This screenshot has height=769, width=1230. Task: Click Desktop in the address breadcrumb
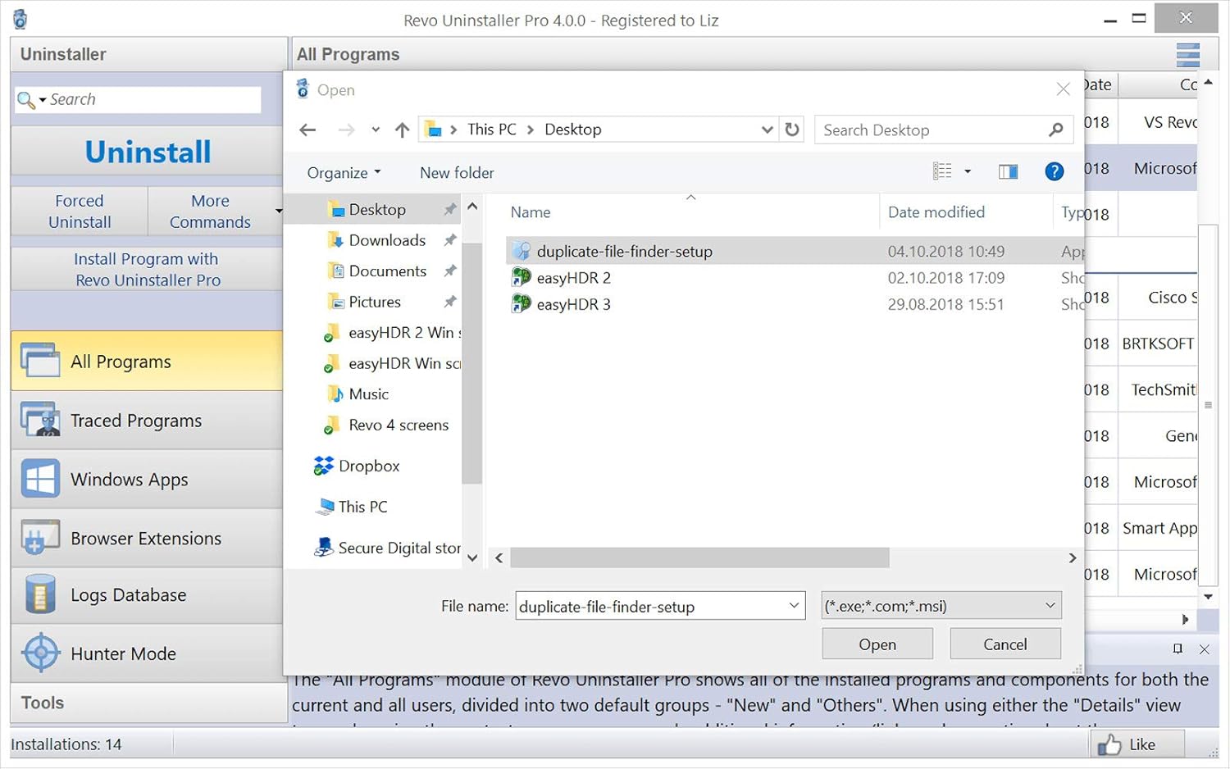tap(573, 130)
